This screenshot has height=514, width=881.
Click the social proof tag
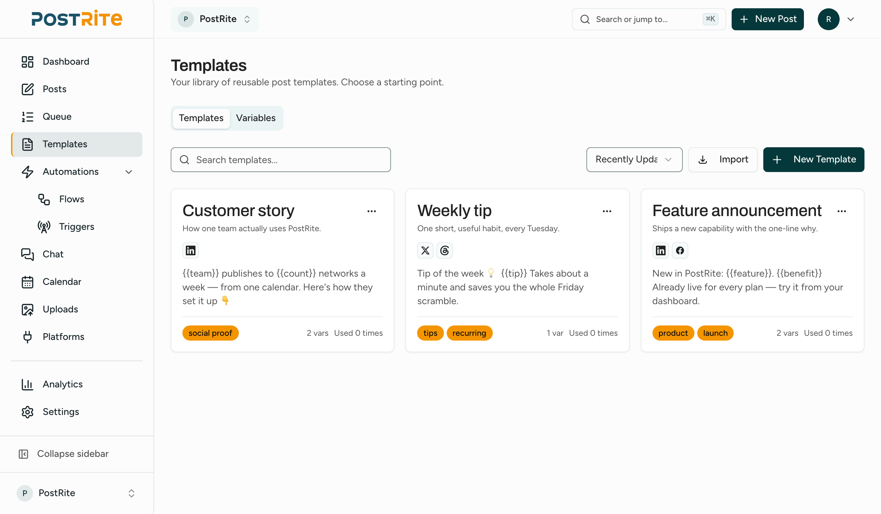(x=211, y=333)
